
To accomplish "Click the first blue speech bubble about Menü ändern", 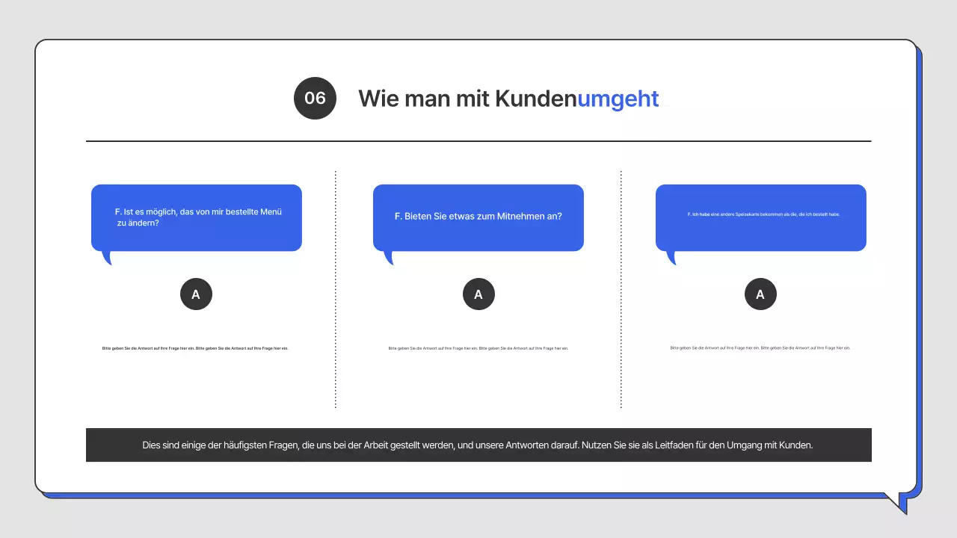I will [x=196, y=217].
